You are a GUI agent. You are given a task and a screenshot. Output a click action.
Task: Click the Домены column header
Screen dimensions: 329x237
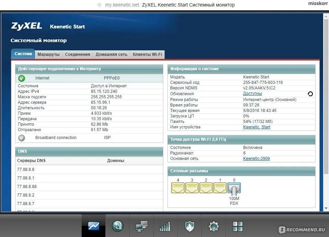tap(116, 161)
